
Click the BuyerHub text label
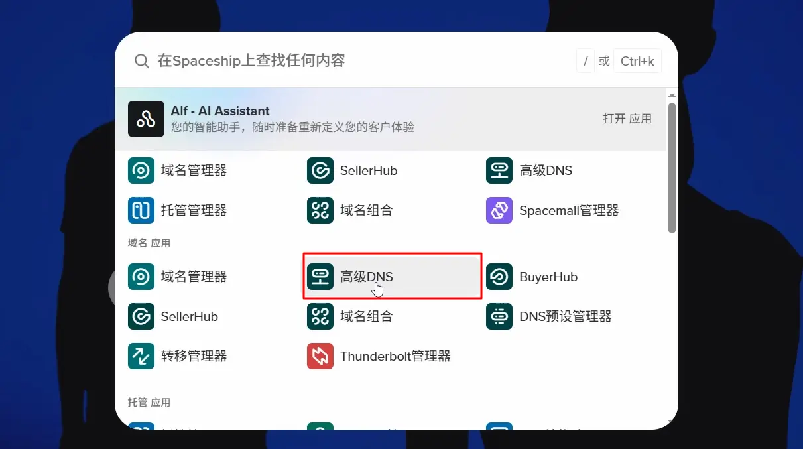point(548,277)
